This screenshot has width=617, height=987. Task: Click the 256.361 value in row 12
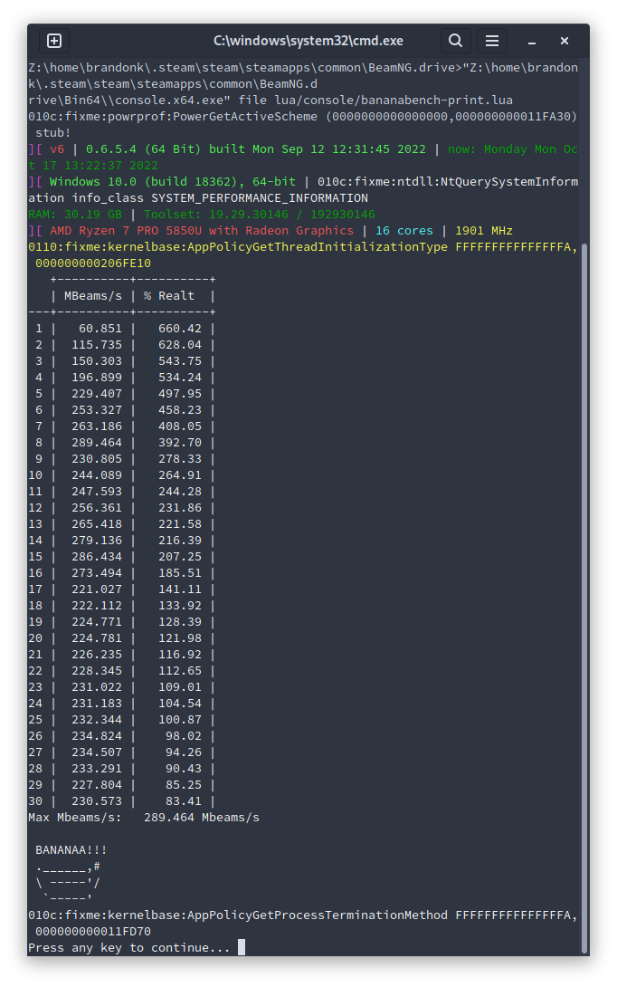tap(97, 508)
